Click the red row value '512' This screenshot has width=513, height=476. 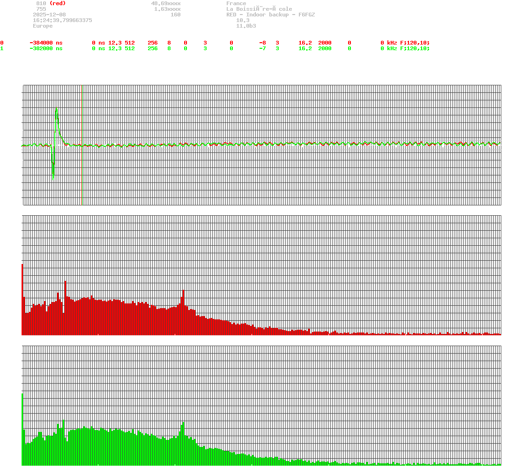[130, 43]
